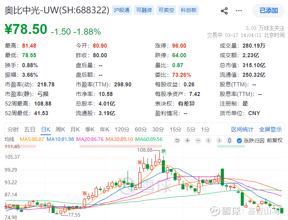Click the 今开 value 80.90
288x220 pixels.
click(100, 45)
